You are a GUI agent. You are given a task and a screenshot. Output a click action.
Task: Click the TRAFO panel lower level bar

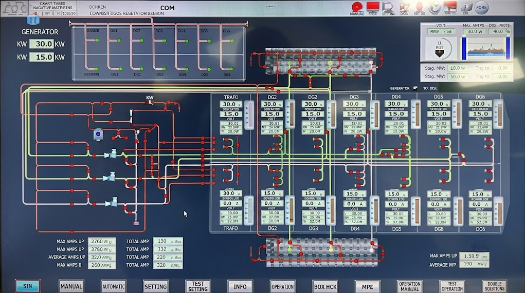249,210
